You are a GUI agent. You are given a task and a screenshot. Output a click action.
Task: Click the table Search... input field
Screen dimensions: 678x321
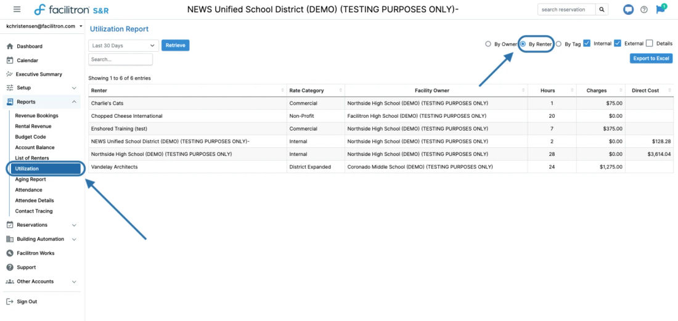(x=121, y=59)
